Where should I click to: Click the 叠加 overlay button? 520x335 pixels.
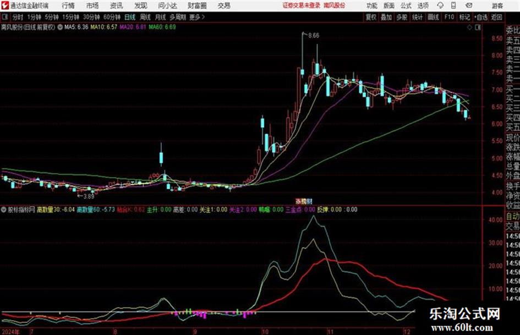pos(386,17)
